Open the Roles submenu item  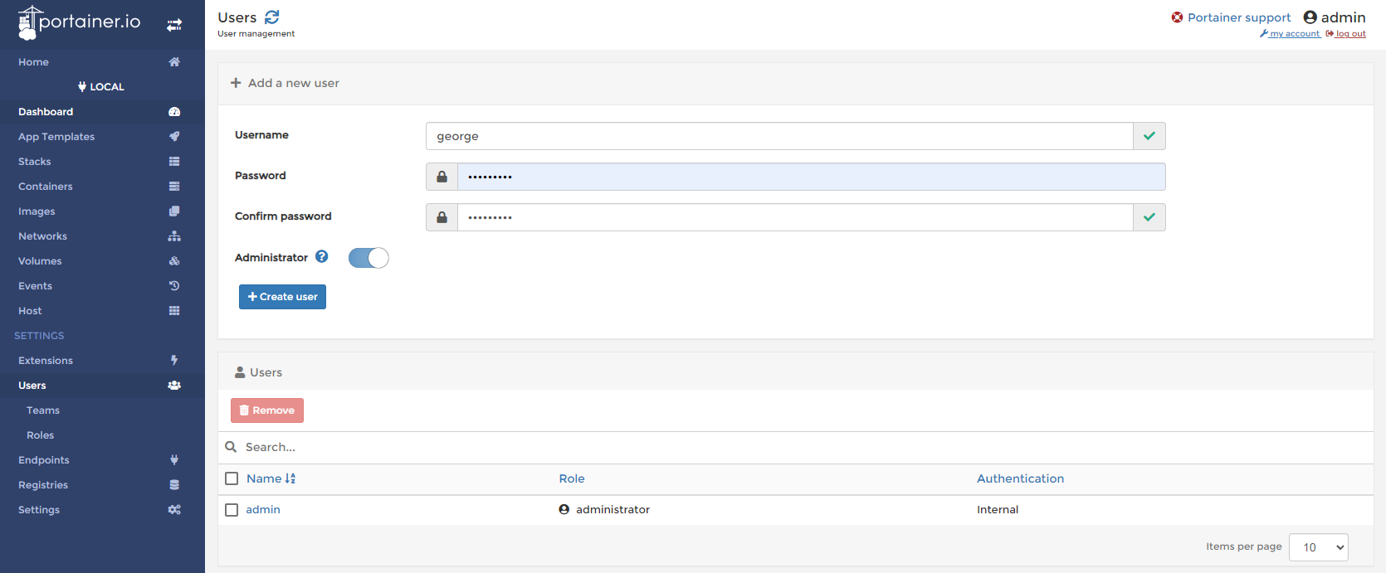(x=102, y=435)
